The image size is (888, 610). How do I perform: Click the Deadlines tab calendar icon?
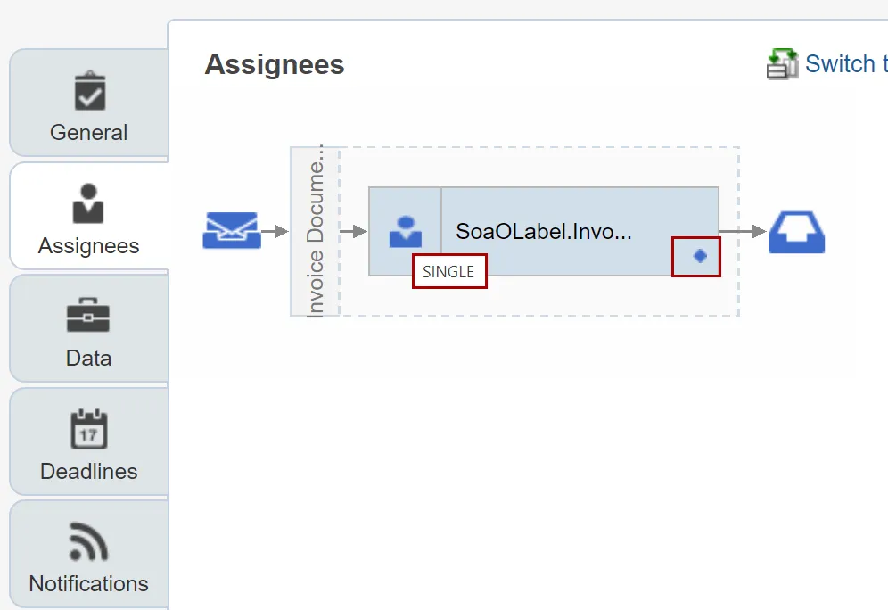click(x=89, y=430)
